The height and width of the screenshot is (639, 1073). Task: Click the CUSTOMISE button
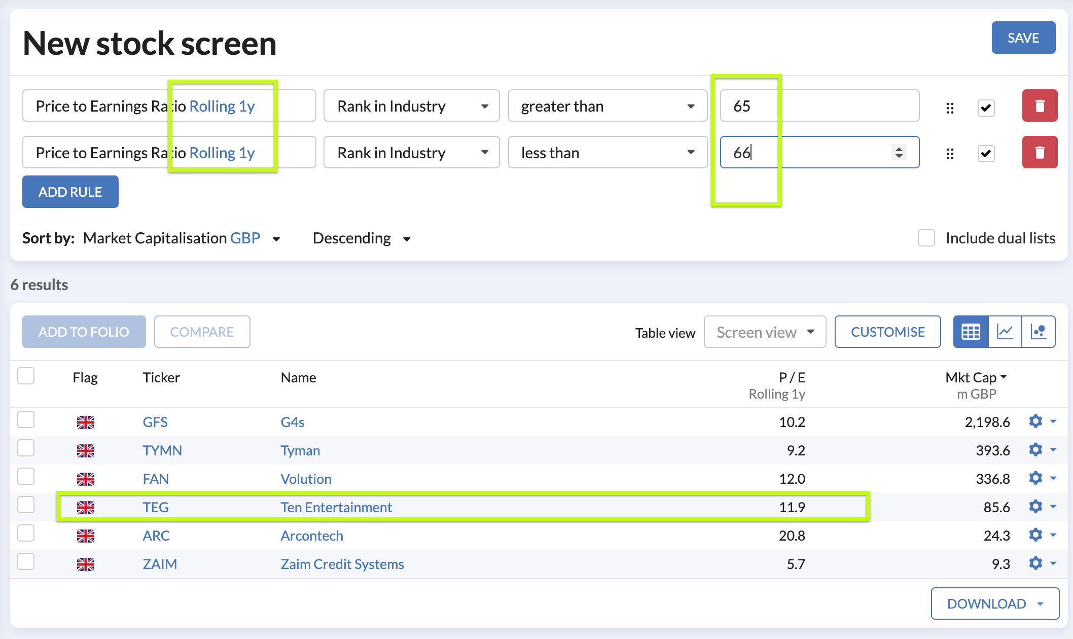pyautogui.click(x=888, y=332)
